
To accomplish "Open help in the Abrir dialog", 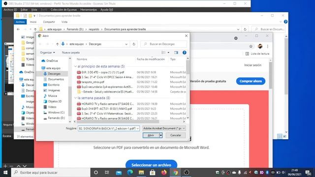I will point(184,53).
